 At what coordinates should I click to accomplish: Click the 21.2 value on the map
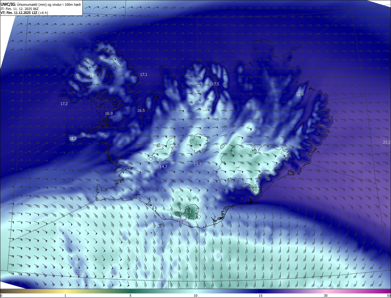387,142
